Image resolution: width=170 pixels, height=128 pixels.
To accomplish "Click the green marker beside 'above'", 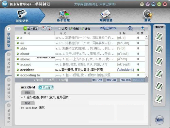I will 18,59.
